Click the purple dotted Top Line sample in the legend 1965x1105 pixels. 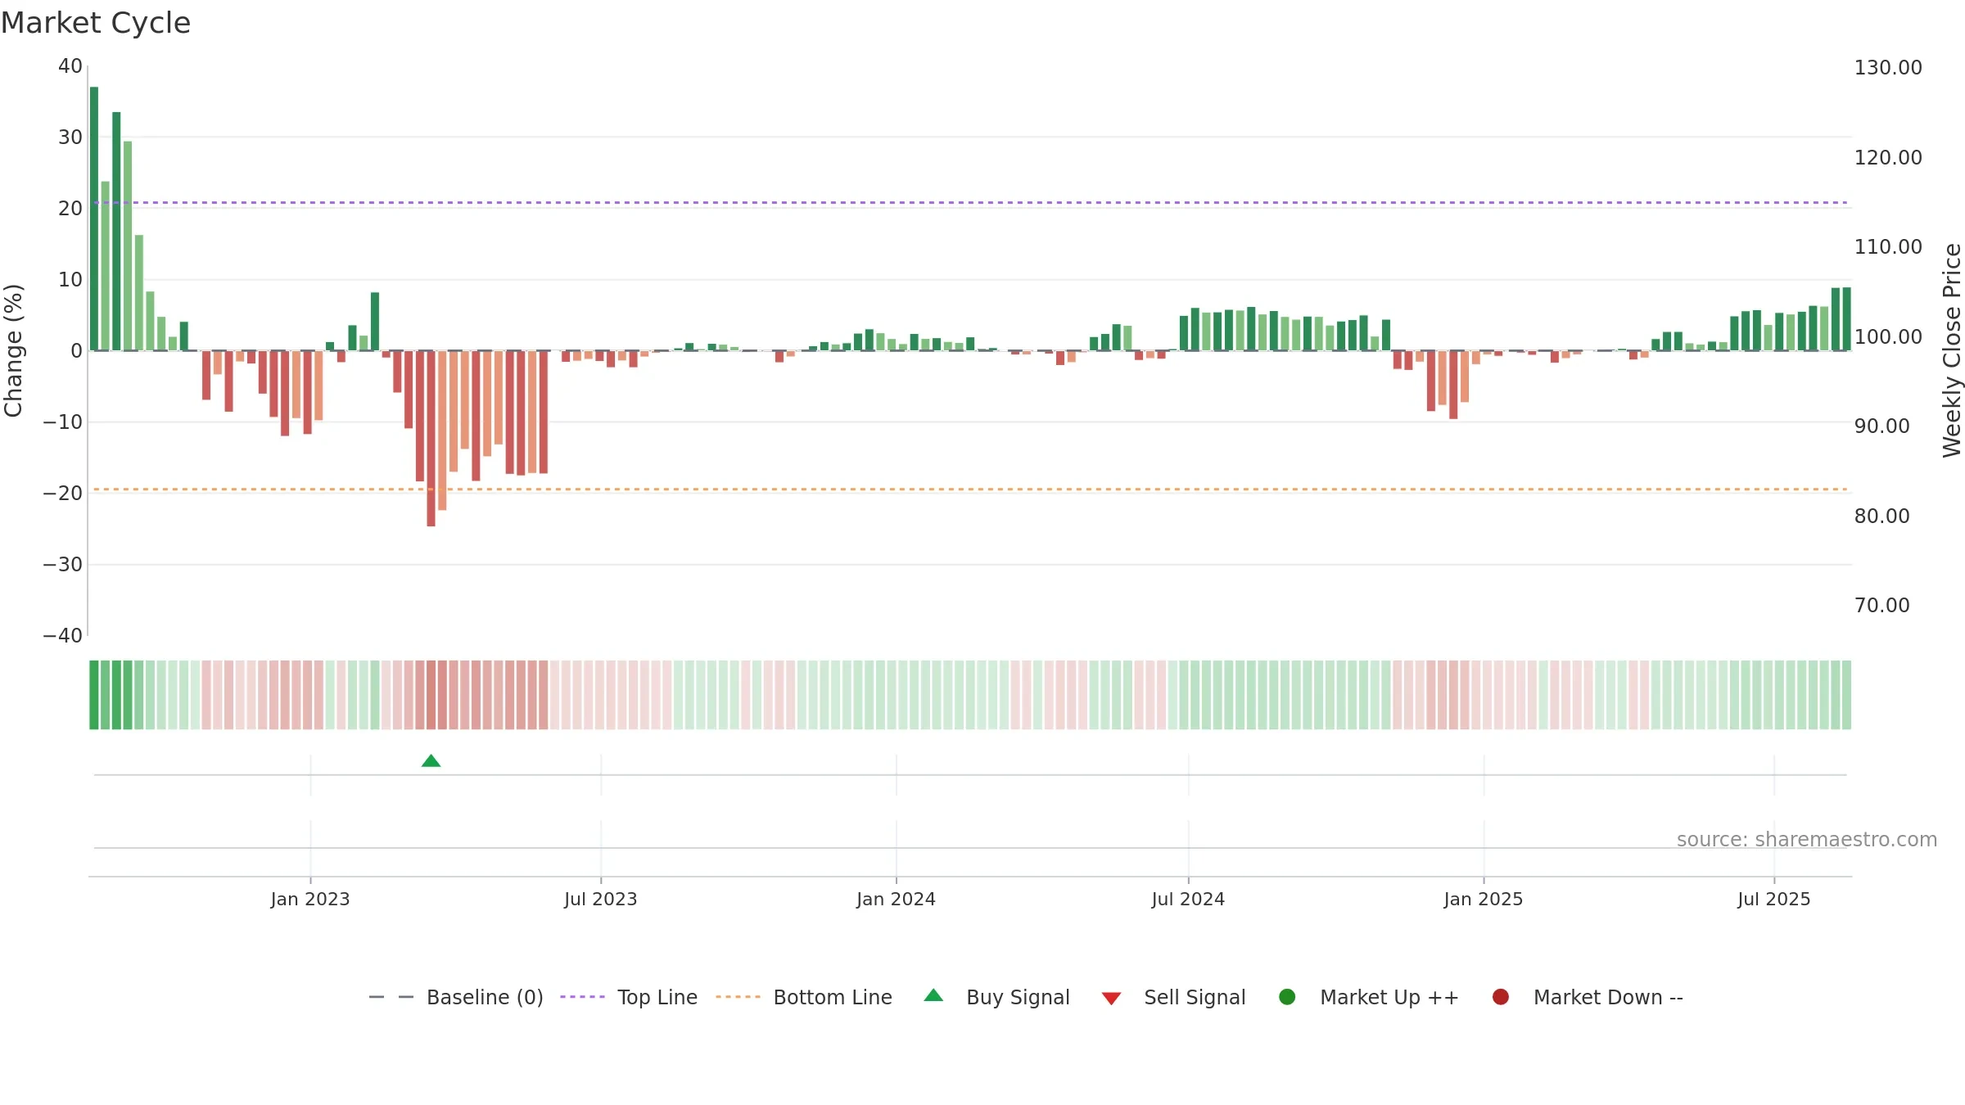point(583,997)
